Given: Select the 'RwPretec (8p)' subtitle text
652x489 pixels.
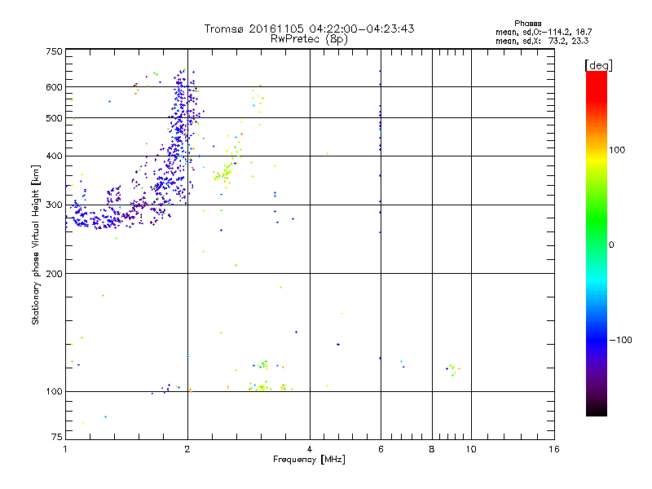Looking at the screenshot, I should pyautogui.click(x=309, y=39).
